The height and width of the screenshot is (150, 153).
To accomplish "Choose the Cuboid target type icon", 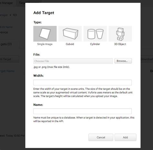I will 70,34.
